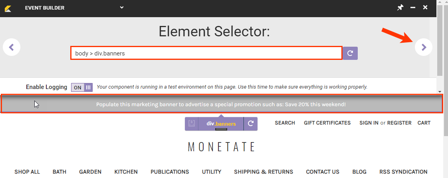Click the save icon on div.banners tooltip
Image resolution: width=448 pixels, height=178 pixels.
tap(191, 124)
